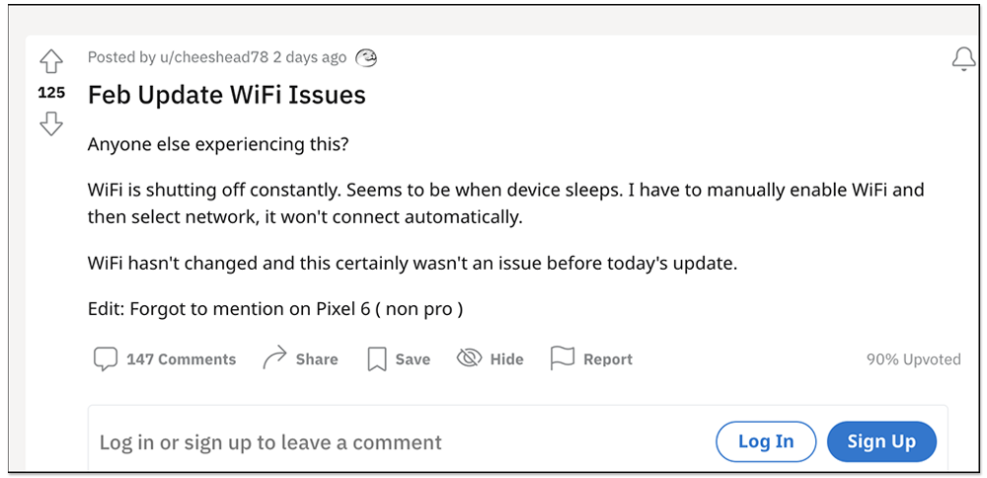Viewport: 987px width, 478px height.
Task: Click the "Edit: Forgot to mention" paragraph
Action: point(275,309)
